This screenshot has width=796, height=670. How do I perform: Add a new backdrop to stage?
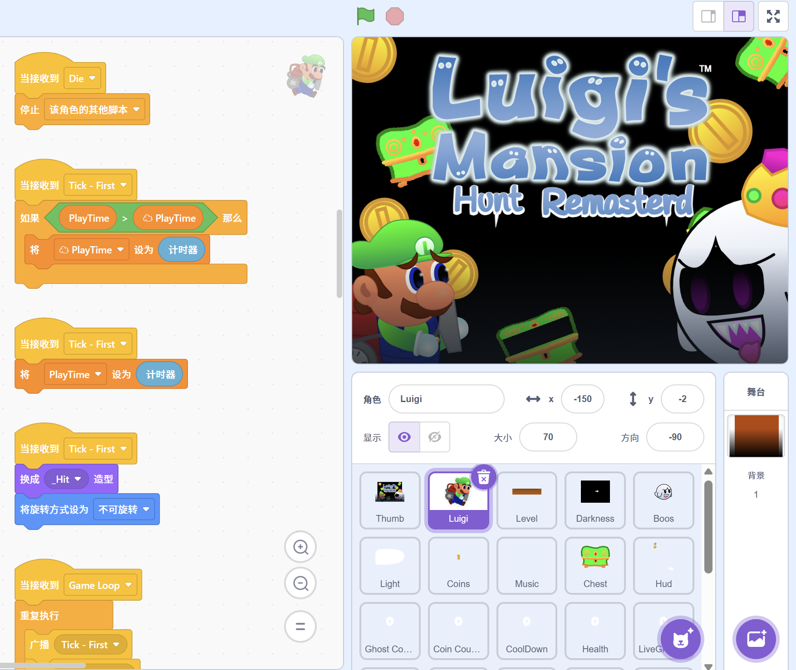756,639
